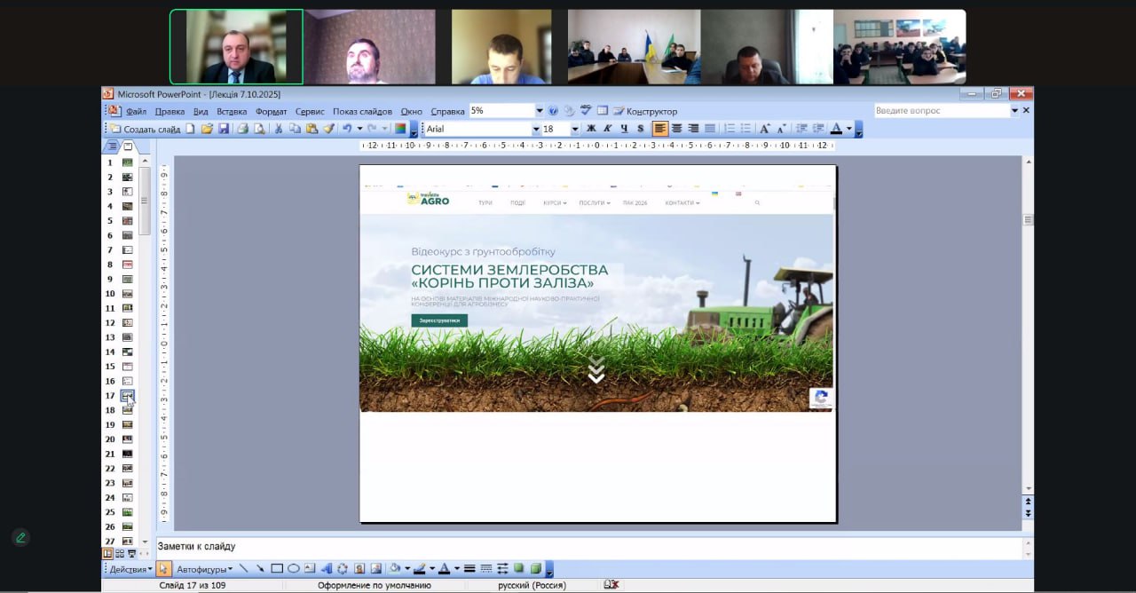Click the Print icon in toolbar
The height and width of the screenshot is (593, 1136).
click(241, 129)
